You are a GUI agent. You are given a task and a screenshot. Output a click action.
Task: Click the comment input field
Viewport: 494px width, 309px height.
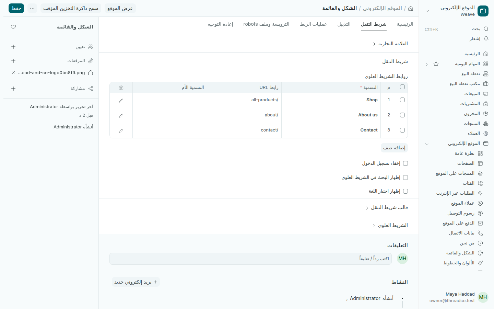[250, 259]
